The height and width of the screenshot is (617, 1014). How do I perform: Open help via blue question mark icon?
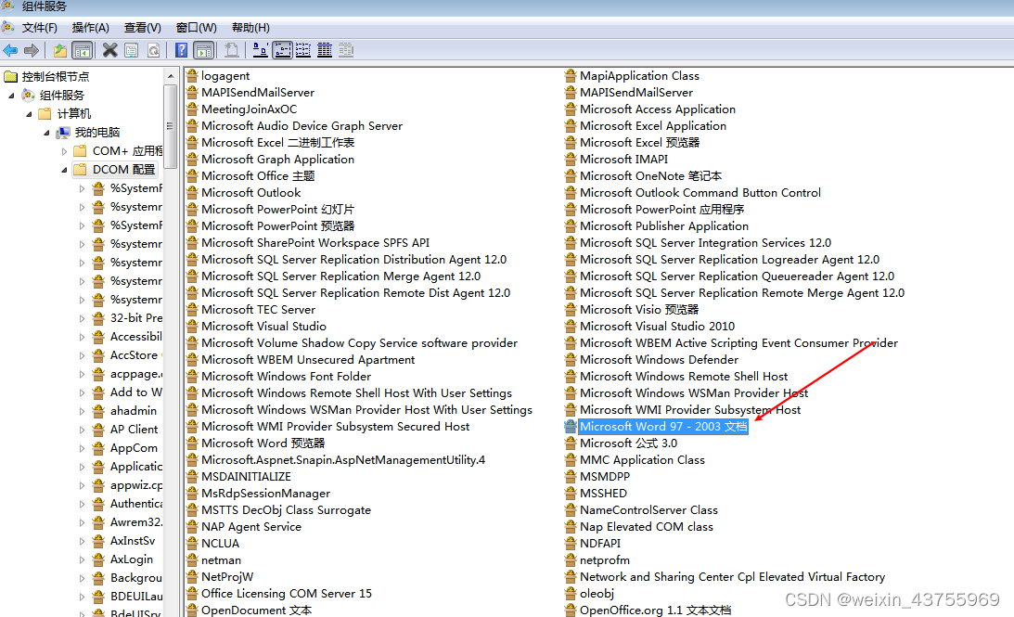182,50
